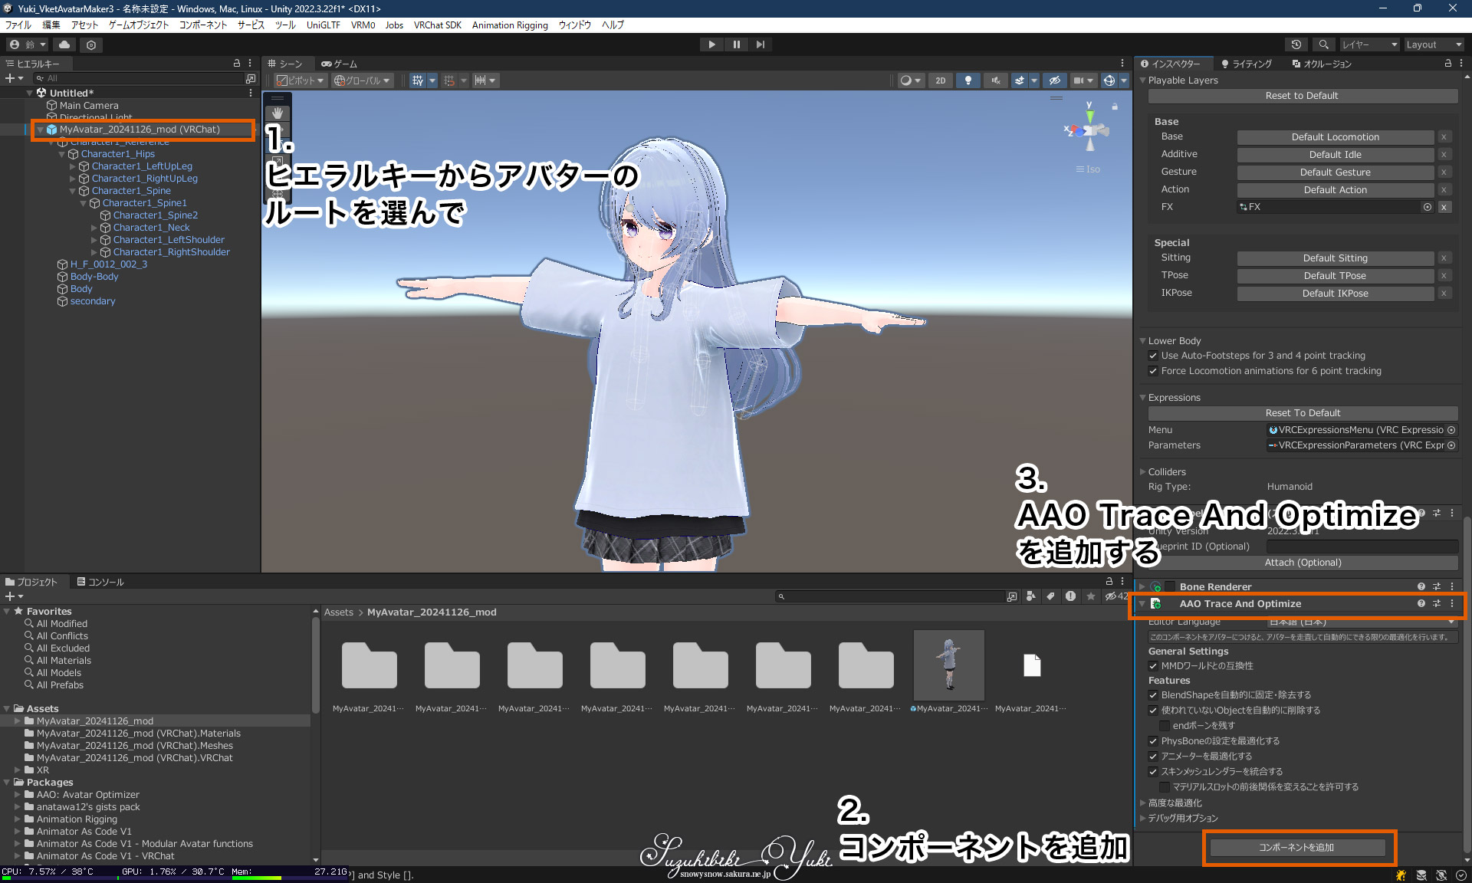Switch to the オクルージョン tab

pyautogui.click(x=1322, y=64)
